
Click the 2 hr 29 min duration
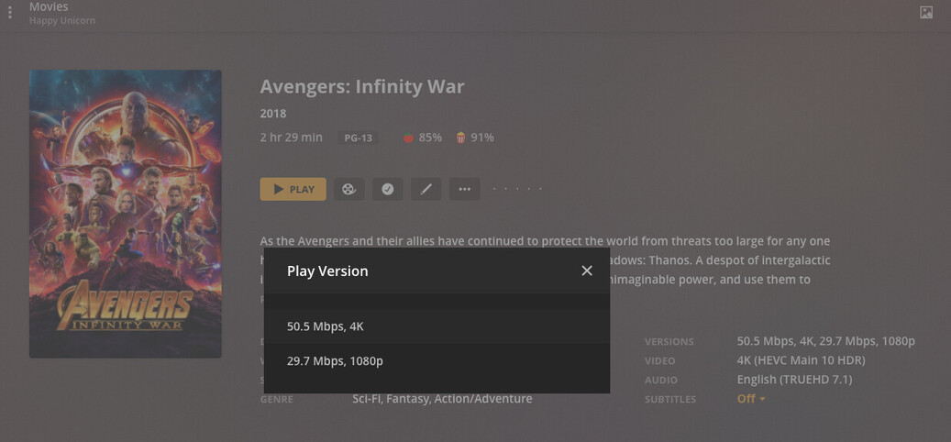(291, 138)
